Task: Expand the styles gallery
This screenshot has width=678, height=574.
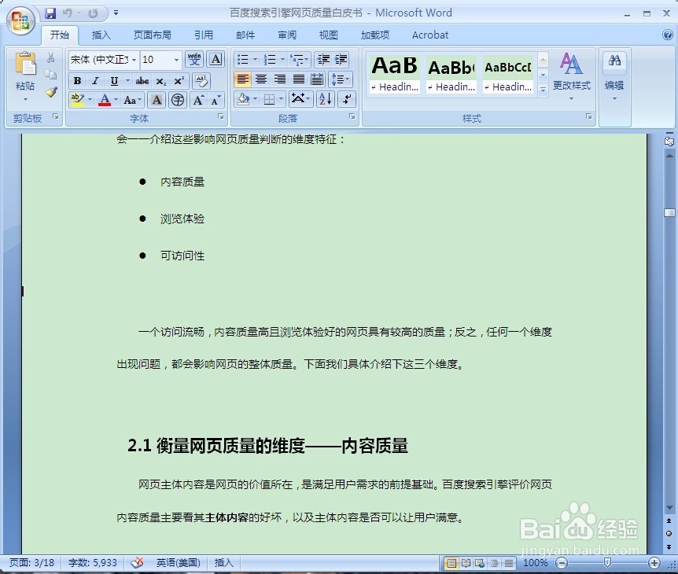Action: pyautogui.click(x=543, y=89)
